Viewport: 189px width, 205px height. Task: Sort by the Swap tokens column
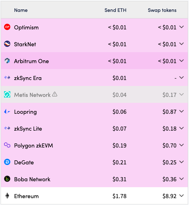click(162, 10)
